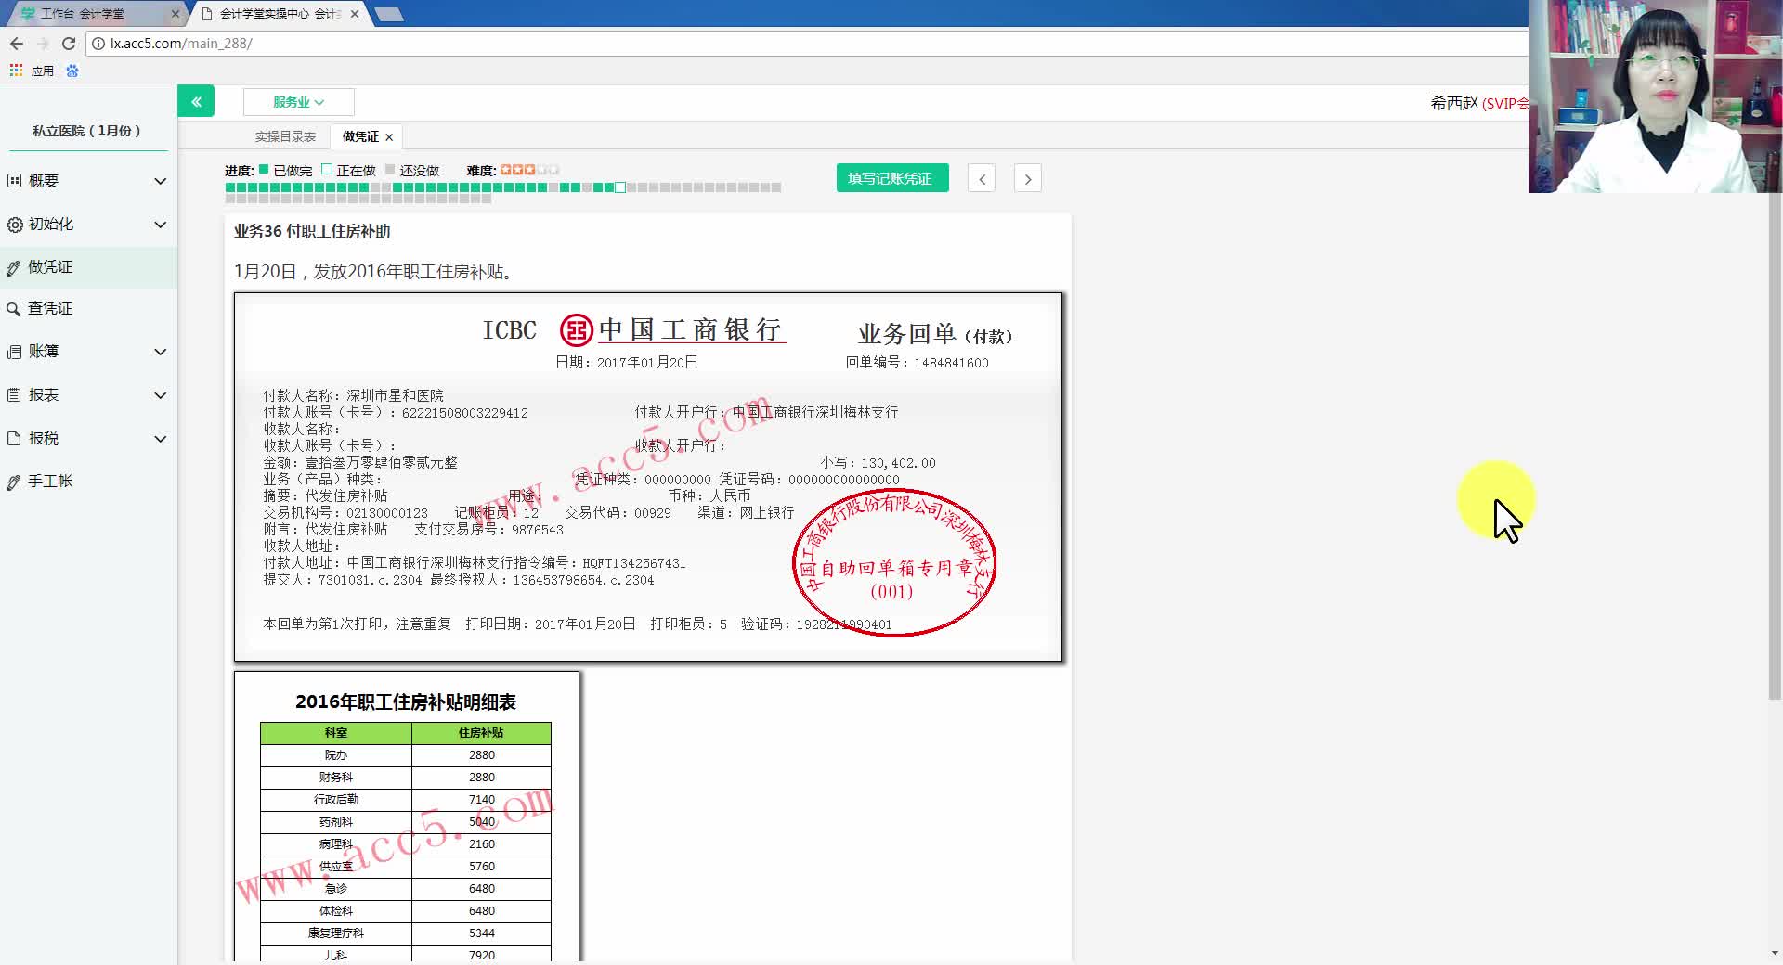Screen dimensions: 1783x965
Task: Click the third difficulty star rating
Action: (530, 170)
